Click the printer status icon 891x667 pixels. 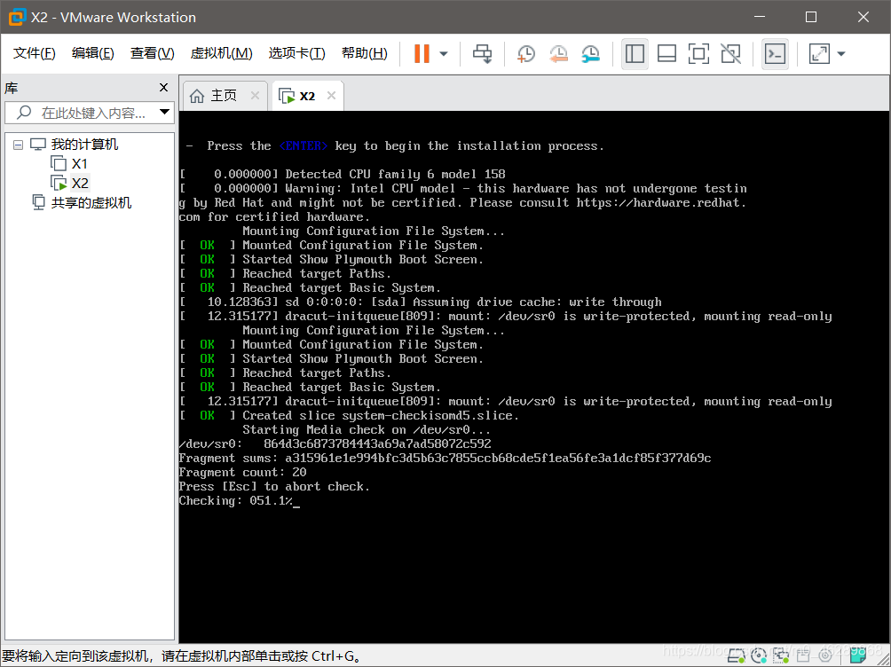[x=803, y=655]
